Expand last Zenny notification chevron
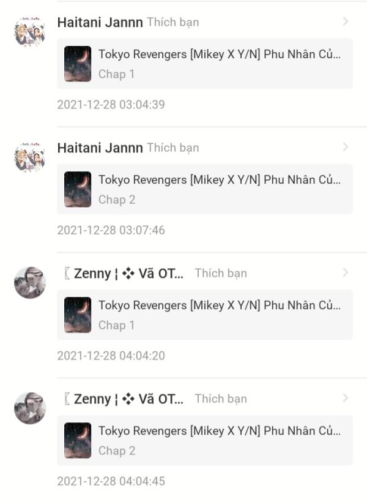The width and height of the screenshot is (367, 502). pos(346,398)
